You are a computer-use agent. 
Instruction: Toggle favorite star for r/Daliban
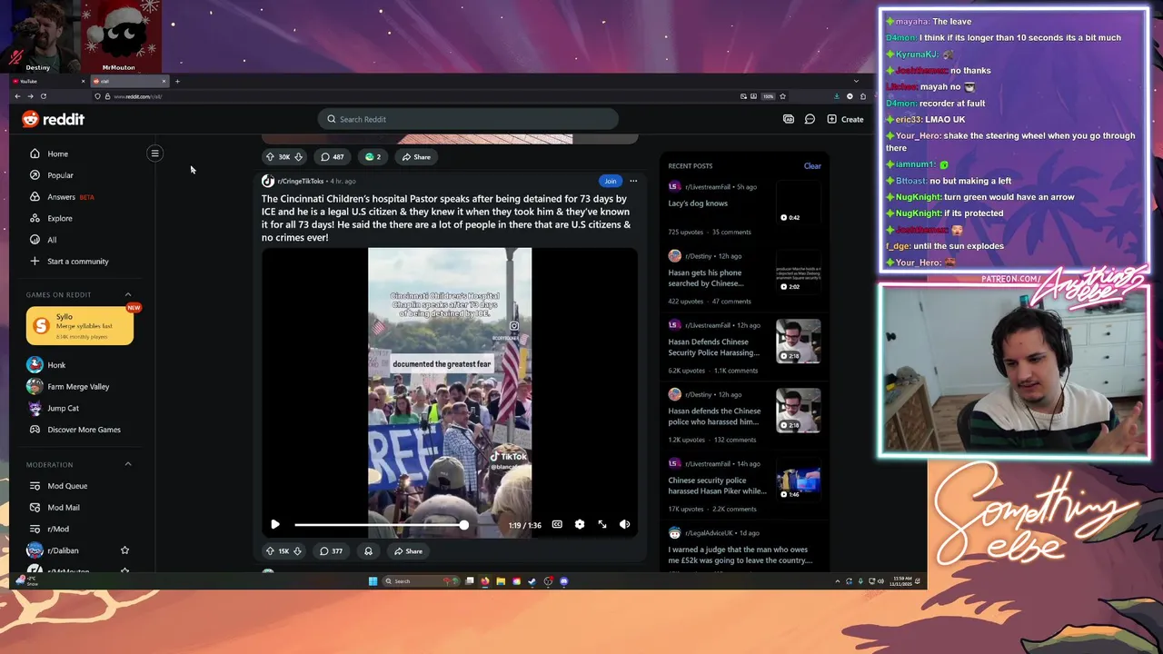tap(124, 550)
